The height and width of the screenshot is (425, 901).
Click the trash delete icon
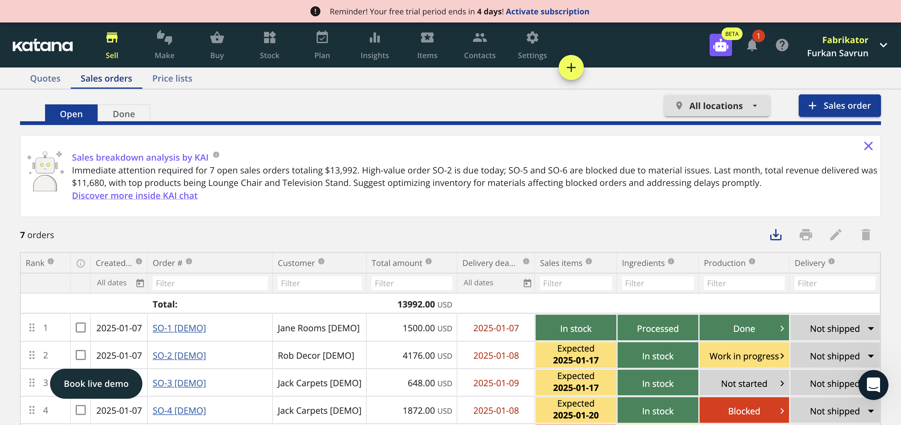coord(866,234)
